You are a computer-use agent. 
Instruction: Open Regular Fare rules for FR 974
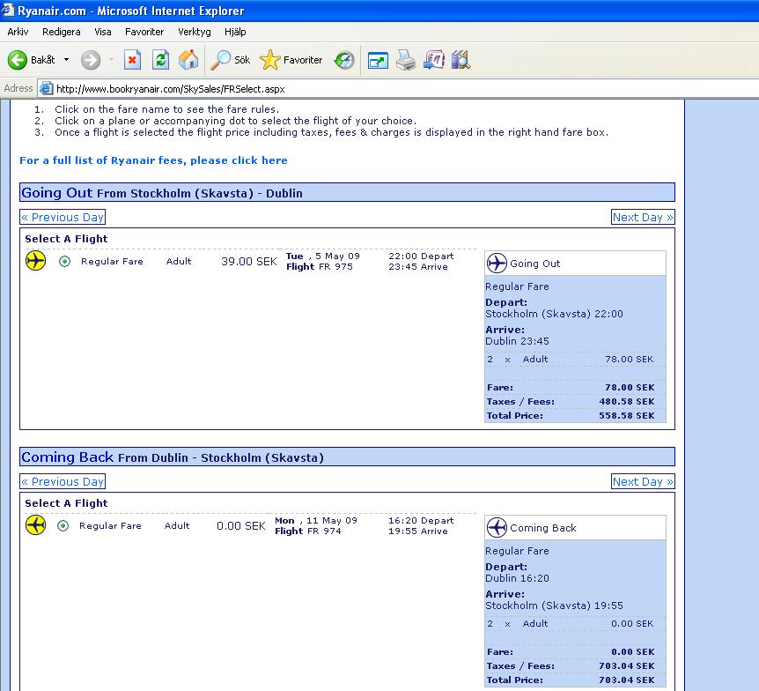click(110, 526)
